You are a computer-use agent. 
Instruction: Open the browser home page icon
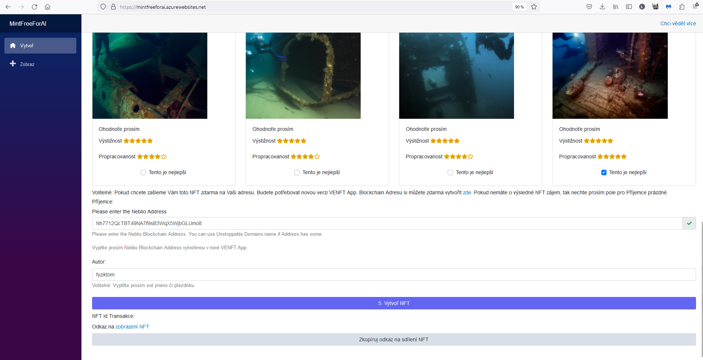click(x=48, y=7)
